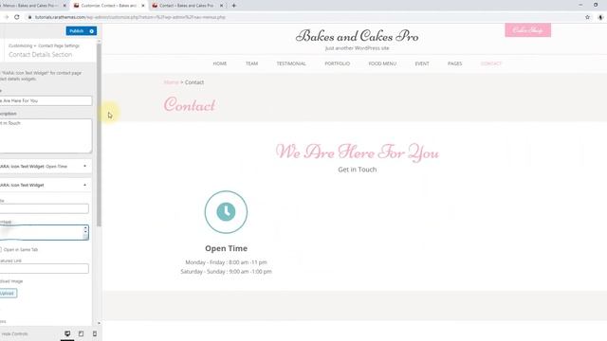Open FOOD MENU in site navigation
607x341 pixels.
point(382,63)
